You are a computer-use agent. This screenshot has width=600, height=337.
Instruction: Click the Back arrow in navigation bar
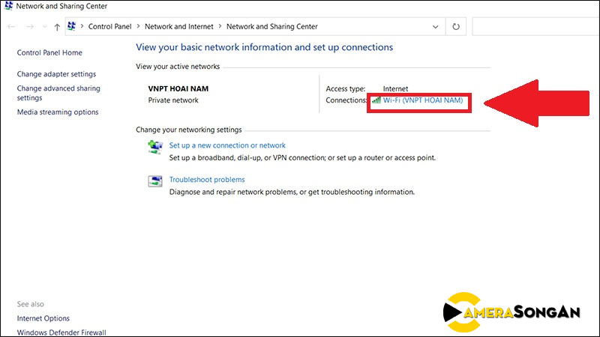pos(9,26)
